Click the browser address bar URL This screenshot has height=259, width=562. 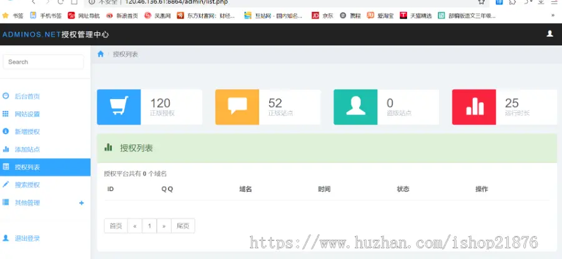pyautogui.click(x=176, y=2)
